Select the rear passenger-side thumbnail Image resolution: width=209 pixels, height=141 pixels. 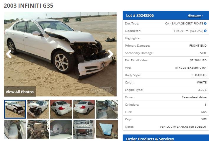pyautogui.click(x=84, y=109)
